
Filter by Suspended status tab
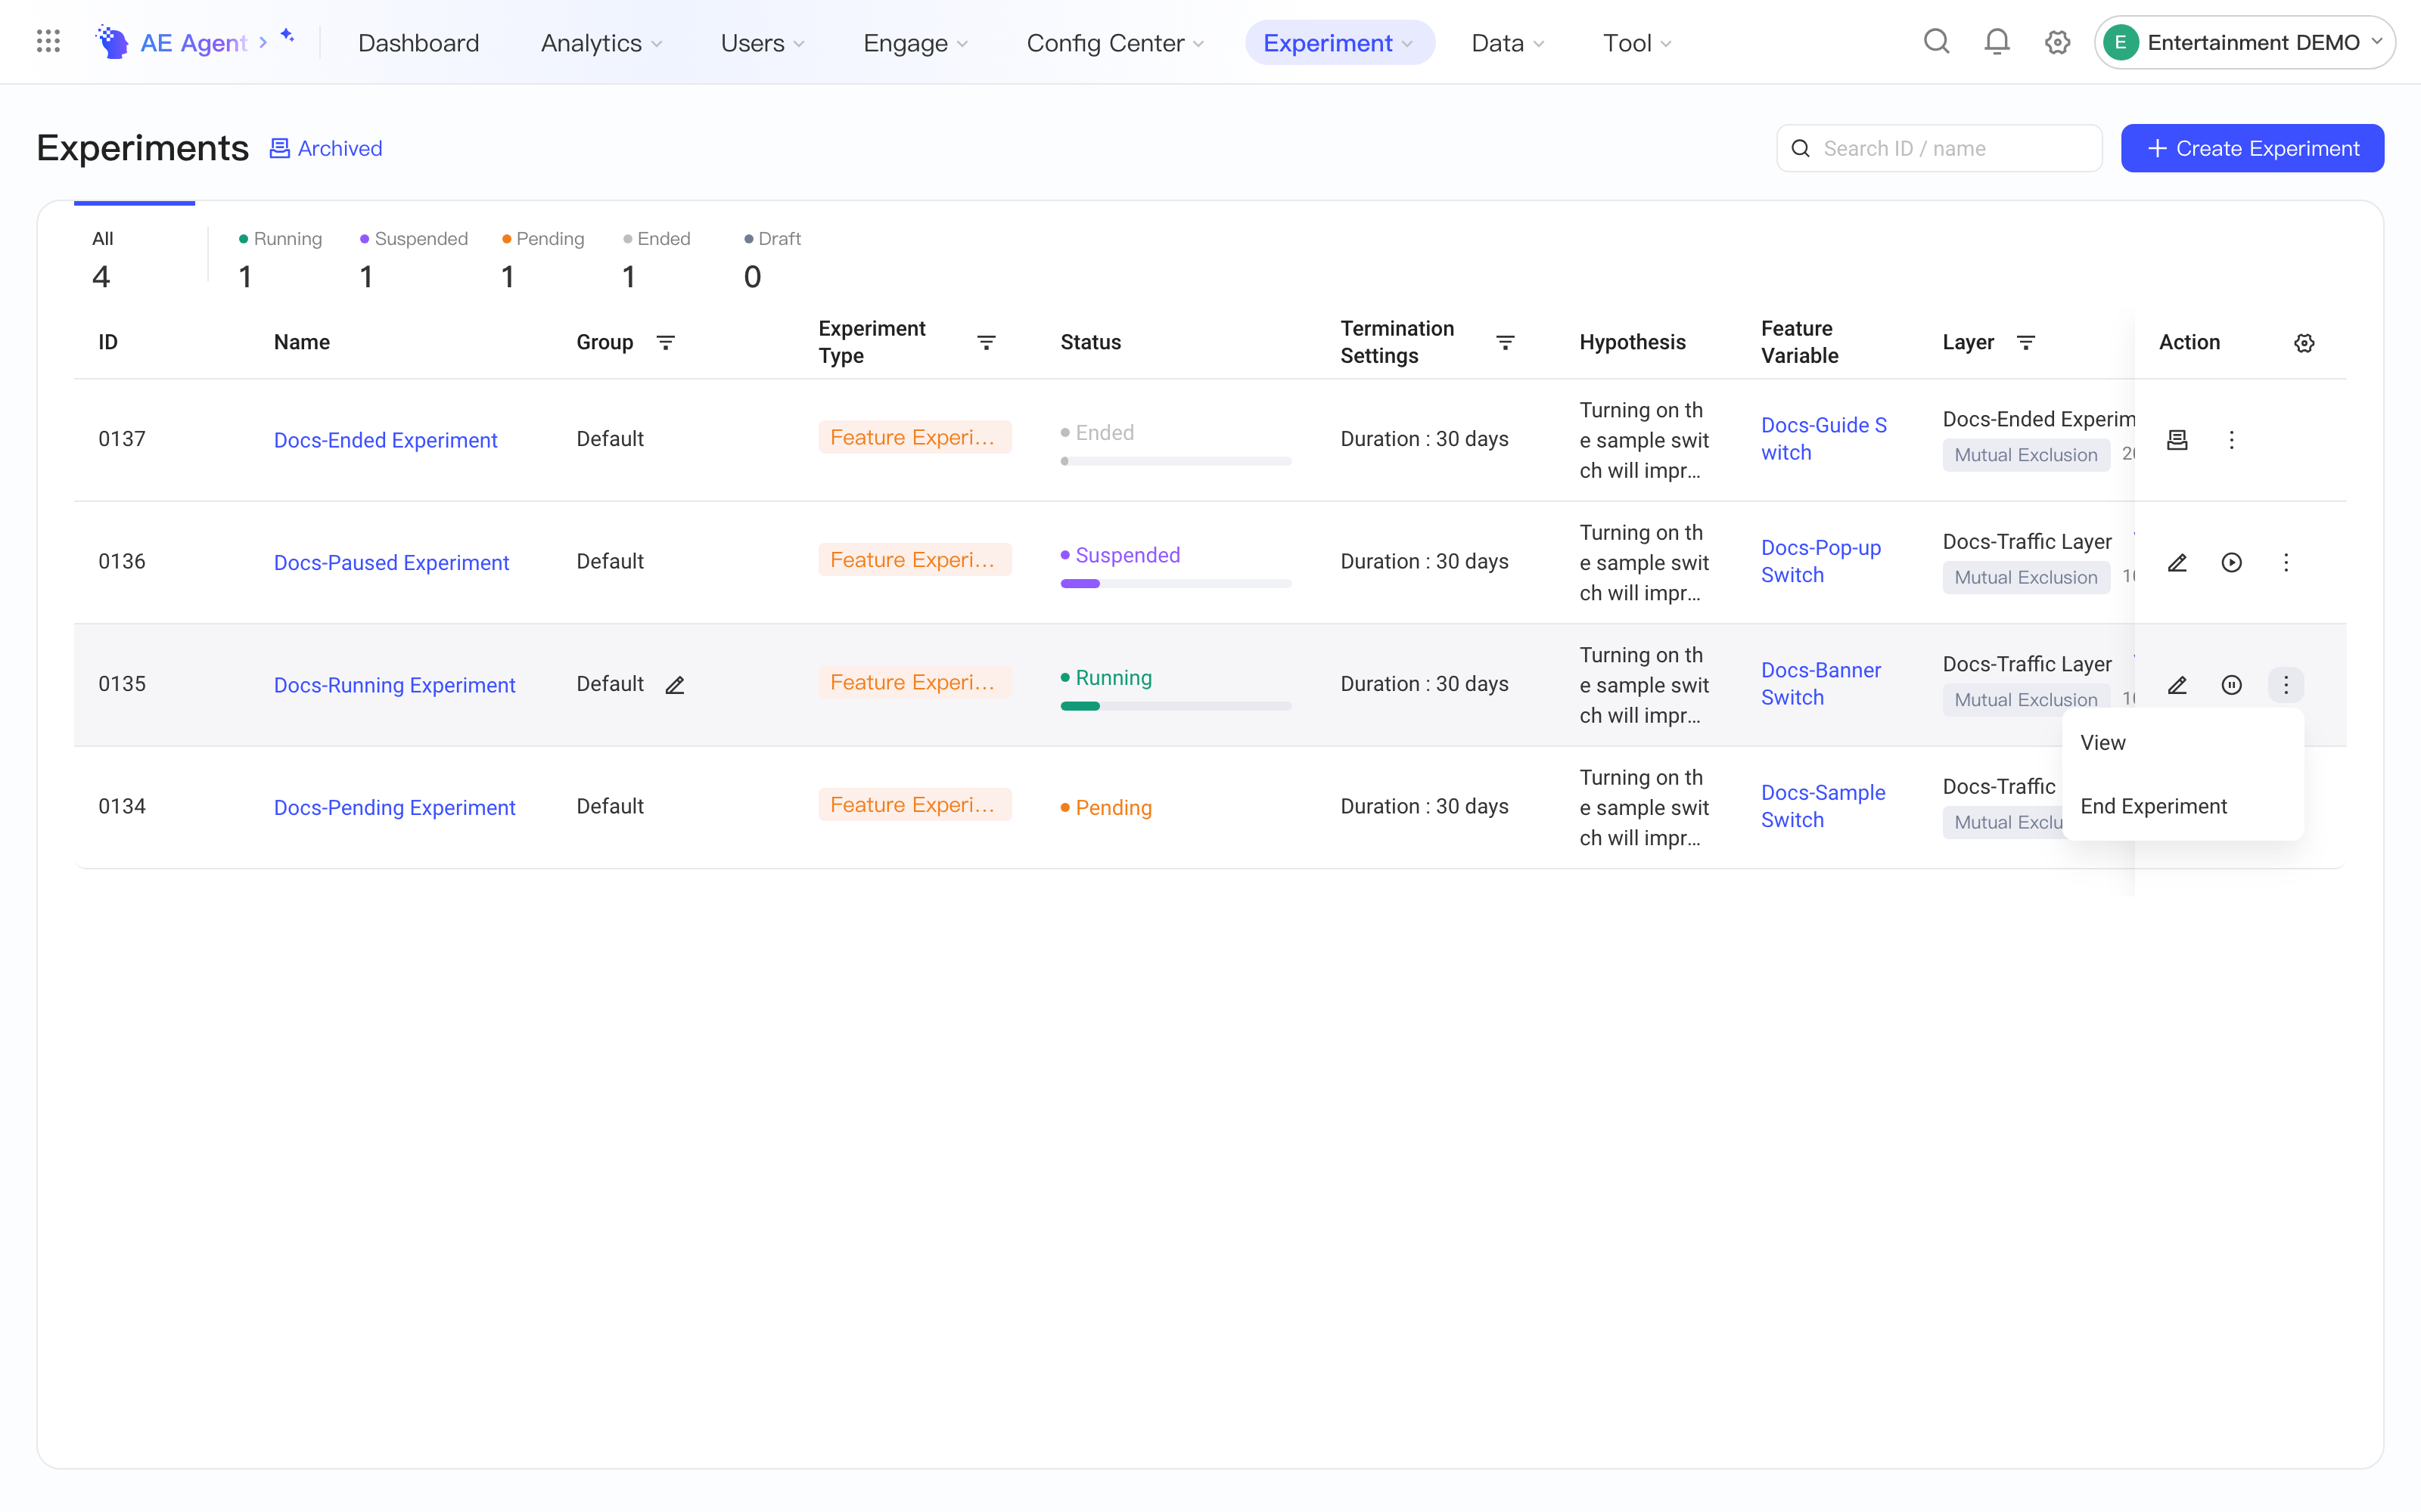pyautogui.click(x=413, y=260)
